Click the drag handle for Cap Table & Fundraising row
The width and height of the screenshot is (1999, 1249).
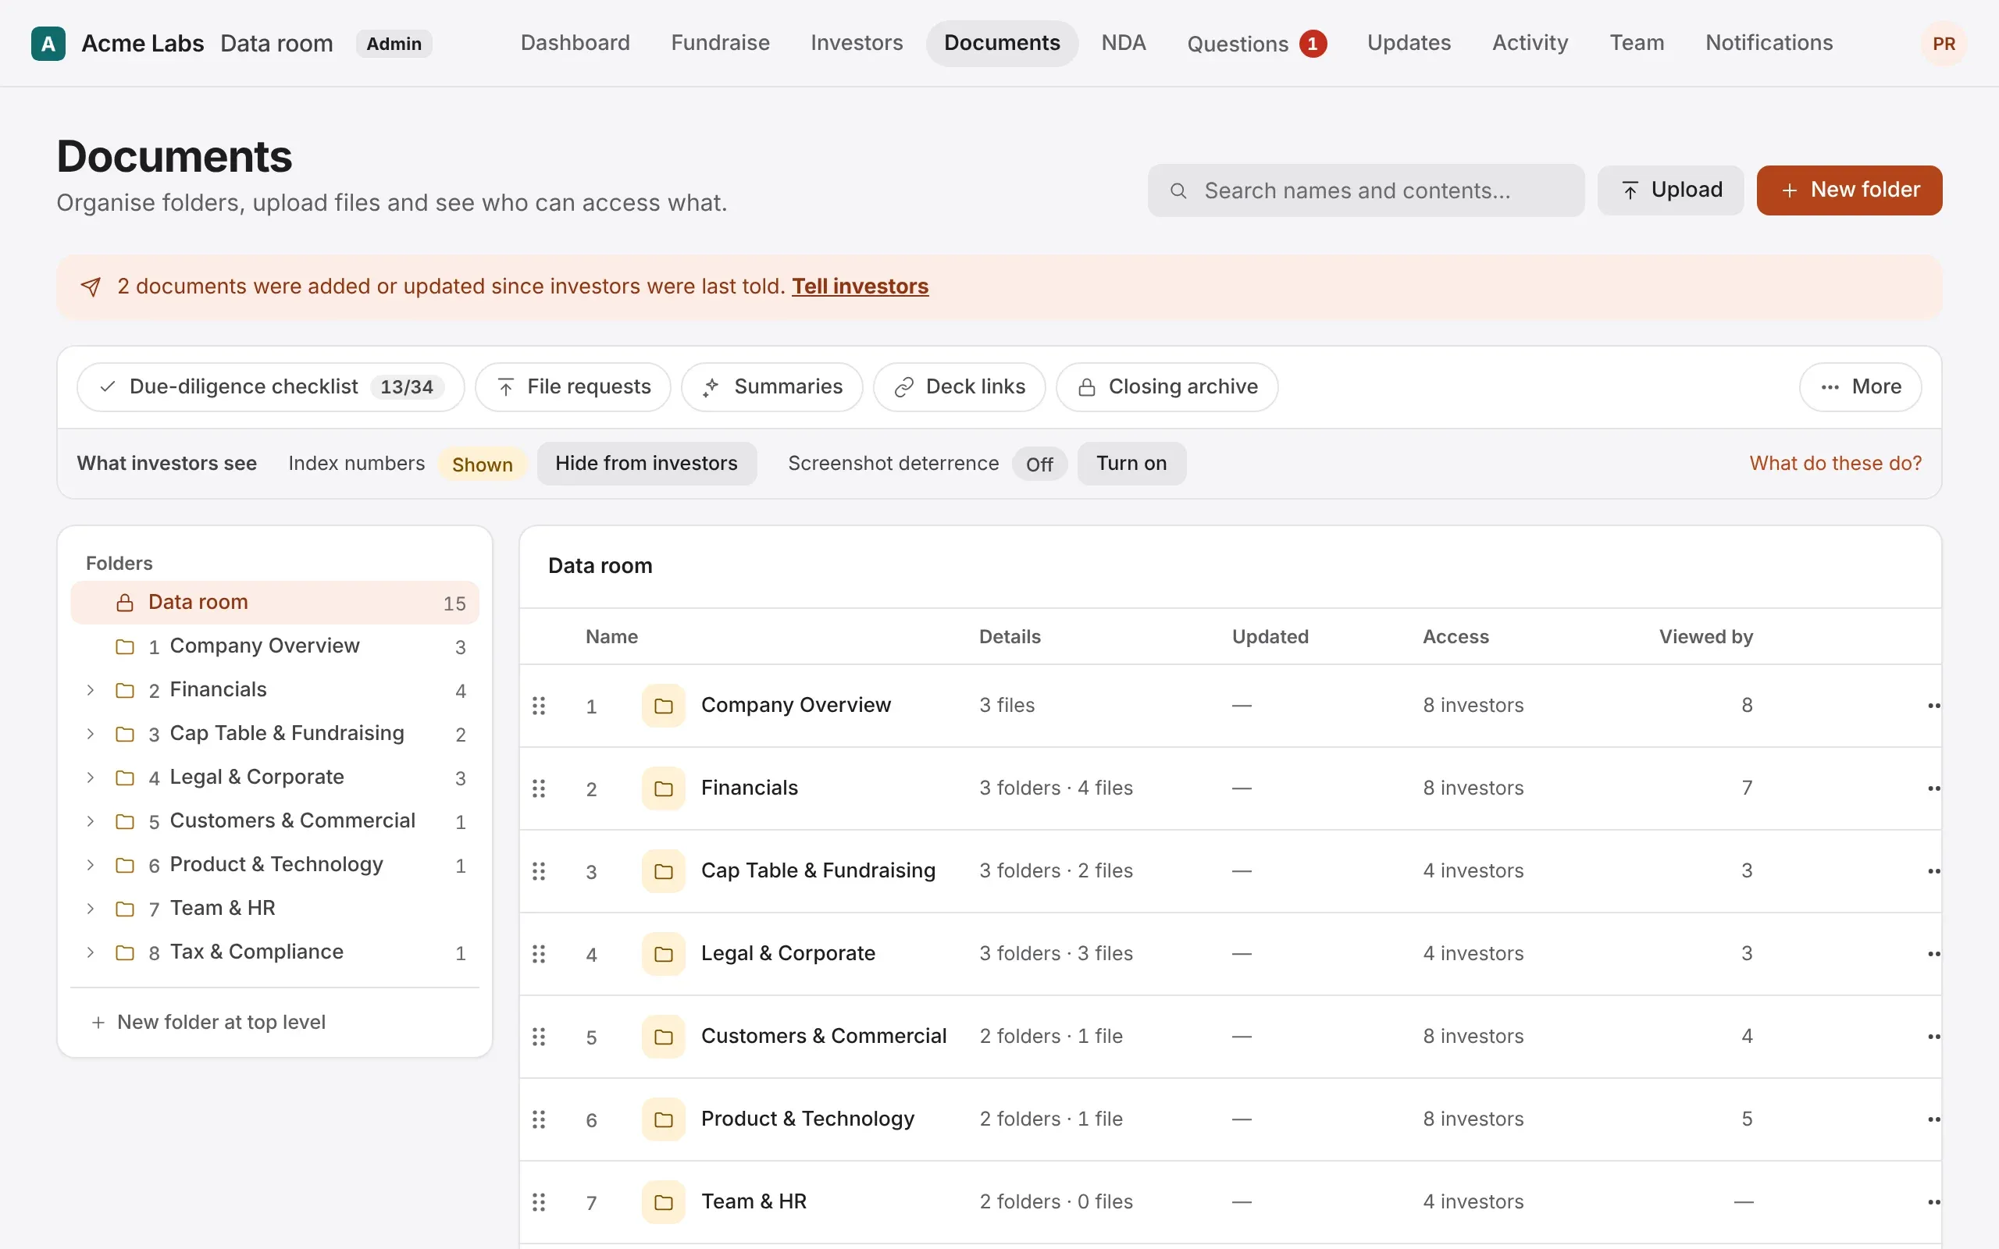(x=539, y=870)
